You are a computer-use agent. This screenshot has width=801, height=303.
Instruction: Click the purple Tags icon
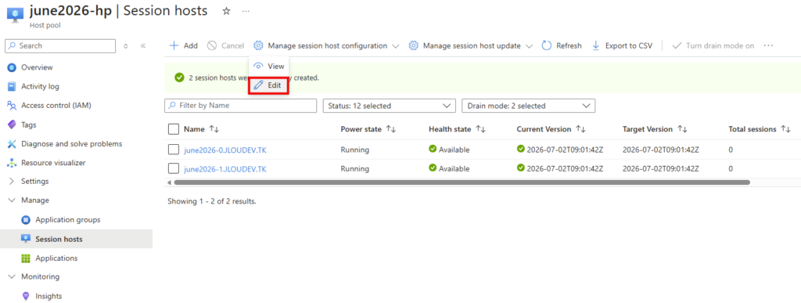pos(12,124)
